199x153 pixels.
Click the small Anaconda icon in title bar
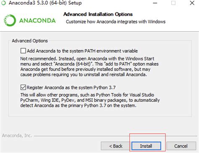coord(4,3)
